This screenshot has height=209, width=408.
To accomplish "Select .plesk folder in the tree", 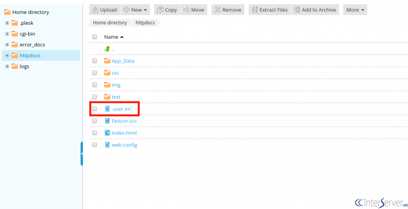I will coord(27,23).
